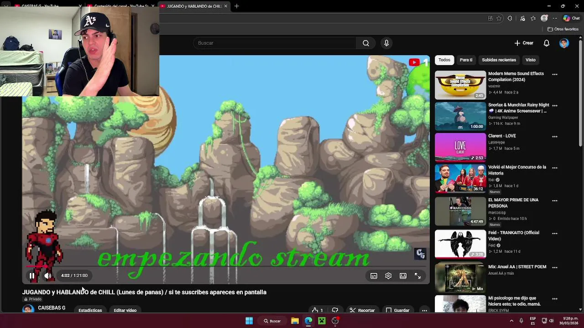Open EL MAYOR PRIME DE UNA PERSONA
The height and width of the screenshot is (328, 584).
point(513,203)
